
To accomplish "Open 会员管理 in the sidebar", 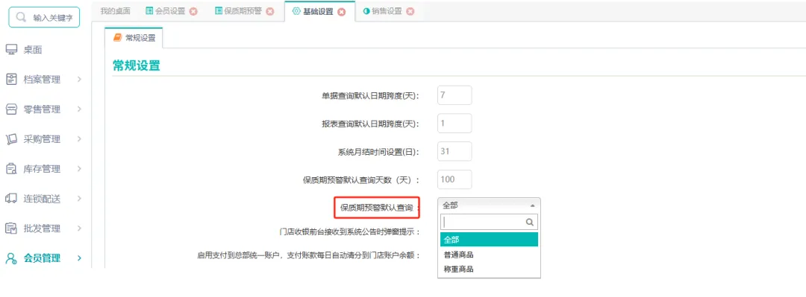I will 42,258.
